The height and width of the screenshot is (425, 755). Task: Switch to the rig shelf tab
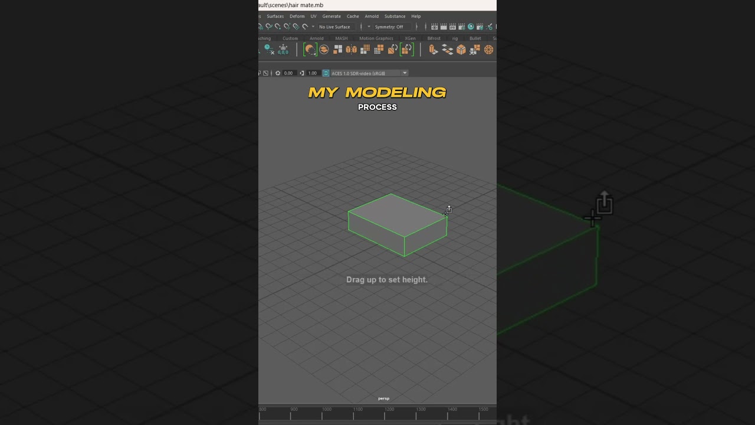pyautogui.click(x=455, y=38)
